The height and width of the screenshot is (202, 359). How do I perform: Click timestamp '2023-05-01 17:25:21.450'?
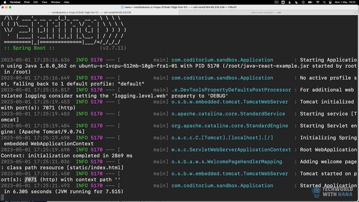(x=35, y=173)
